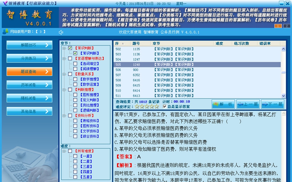292x182 pixels.
Task: Click the speaker sound icon
Action: coord(61,32)
